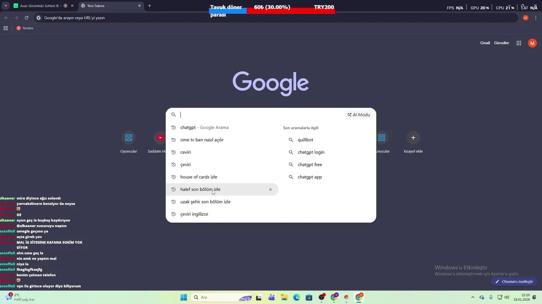
Task: Switch to active Chrome window on taskbar
Action: 359,297
